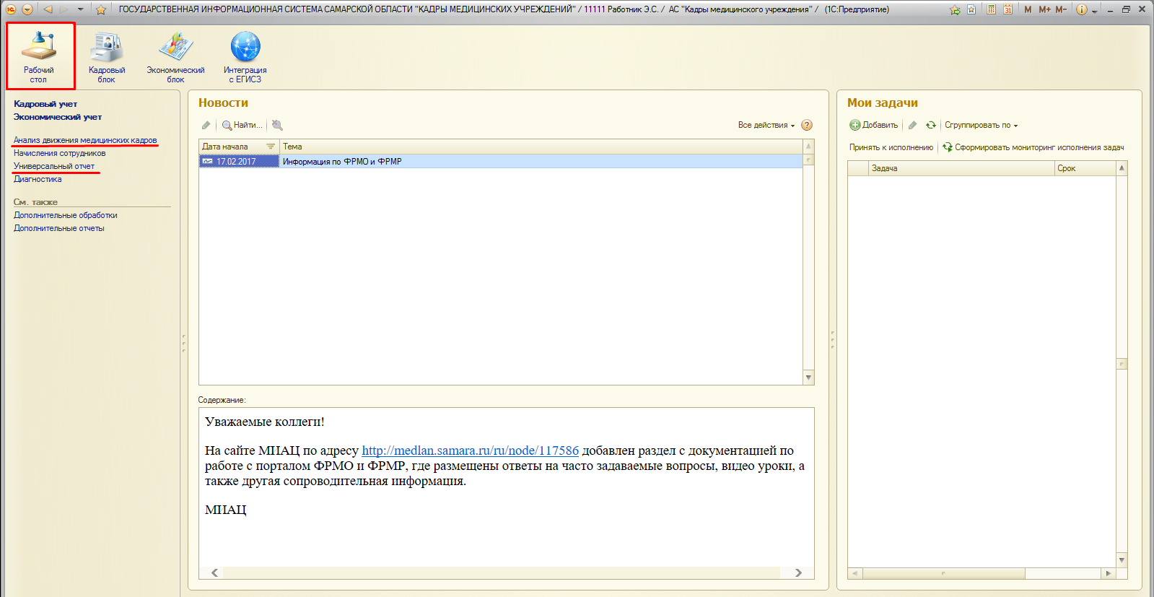Open the calculator from title bar
1154x597 pixels.
pos(992,9)
